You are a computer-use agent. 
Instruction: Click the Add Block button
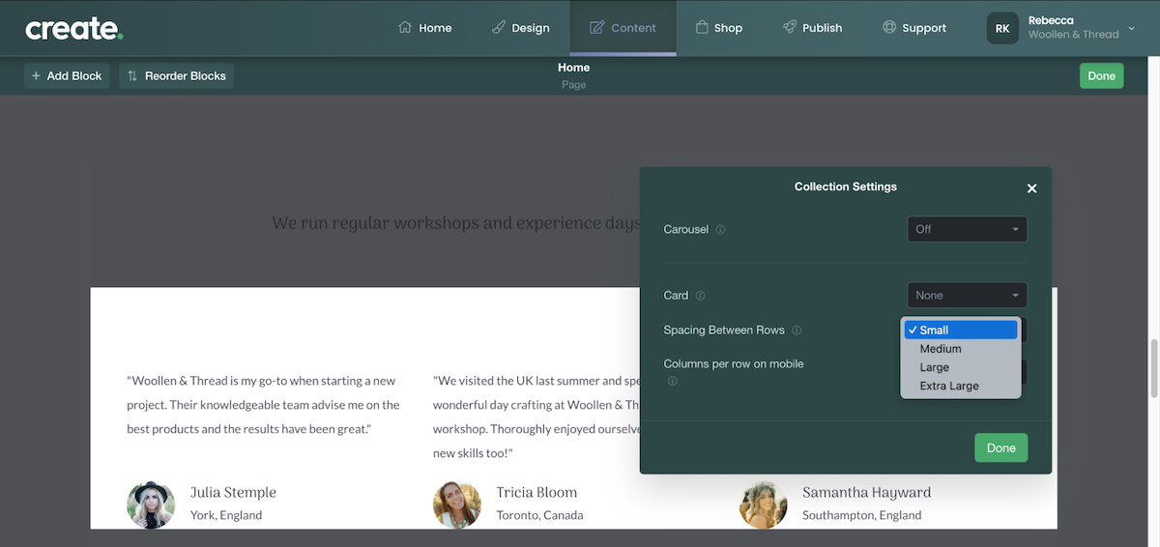tap(67, 75)
